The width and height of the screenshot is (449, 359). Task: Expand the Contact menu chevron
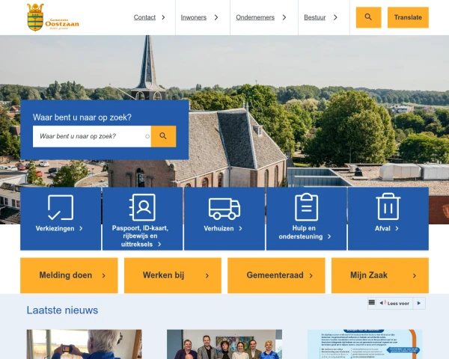pos(163,17)
